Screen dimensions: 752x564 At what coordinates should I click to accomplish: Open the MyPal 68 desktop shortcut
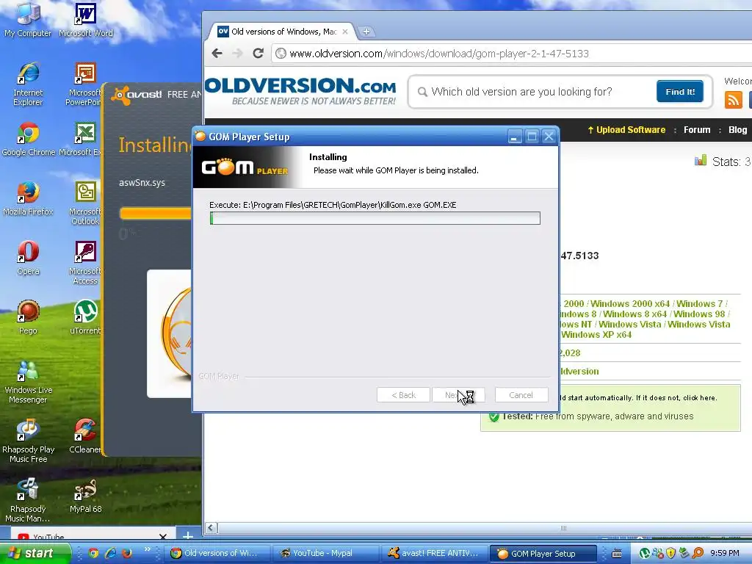(85, 496)
